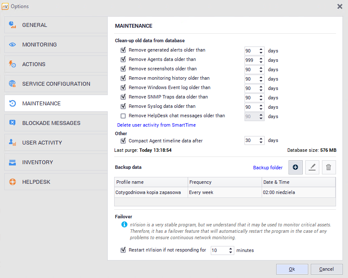Uncheck Remove screenshots older than
The height and width of the screenshot is (278, 348).
pyautogui.click(x=123, y=69)
